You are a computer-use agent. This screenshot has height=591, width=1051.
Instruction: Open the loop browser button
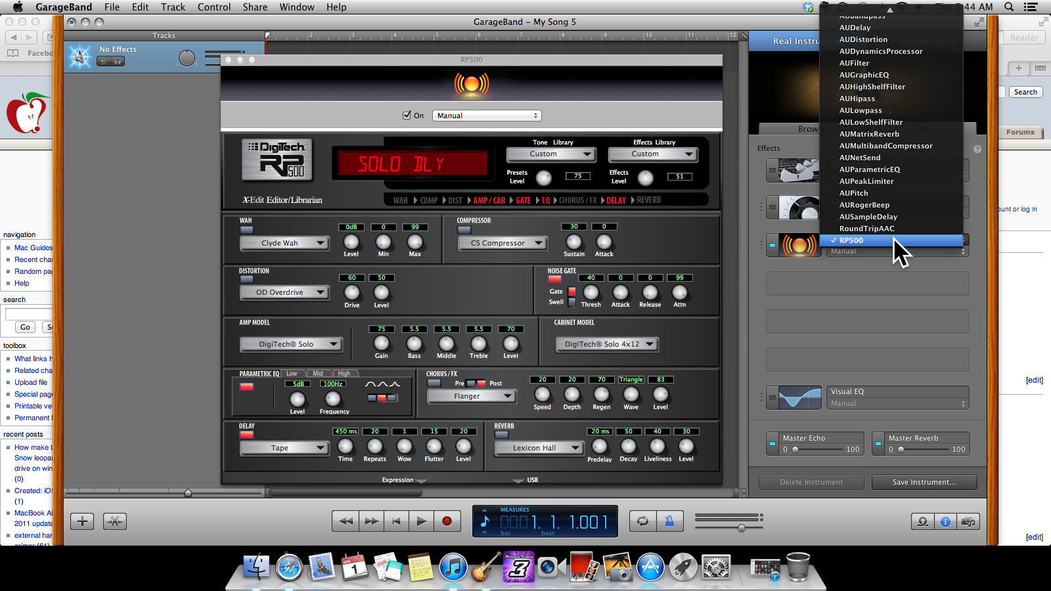pos(923,521)
